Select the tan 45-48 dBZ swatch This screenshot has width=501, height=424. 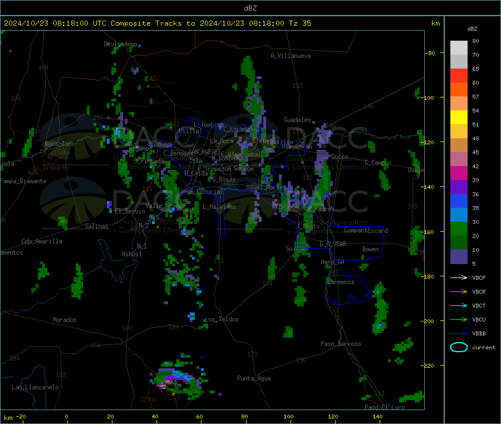pos(459,145)
